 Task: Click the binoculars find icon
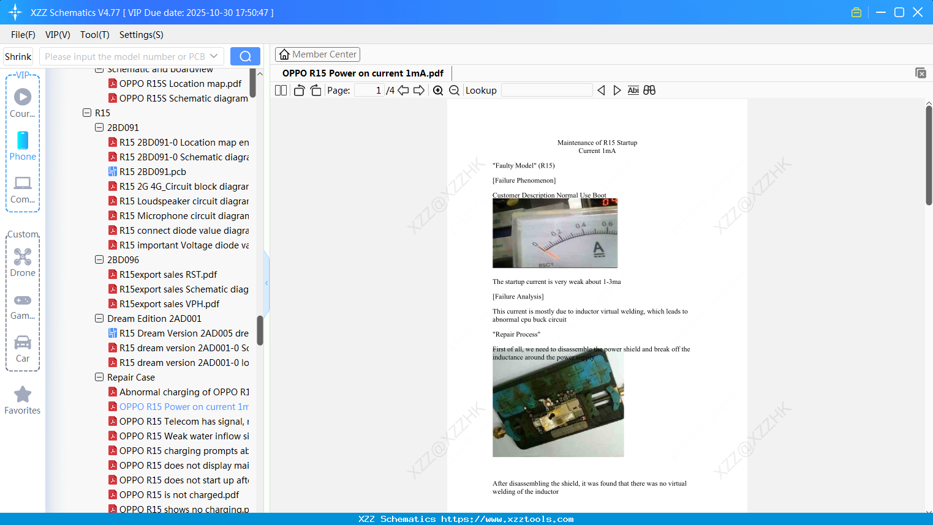tap(649, 91)
